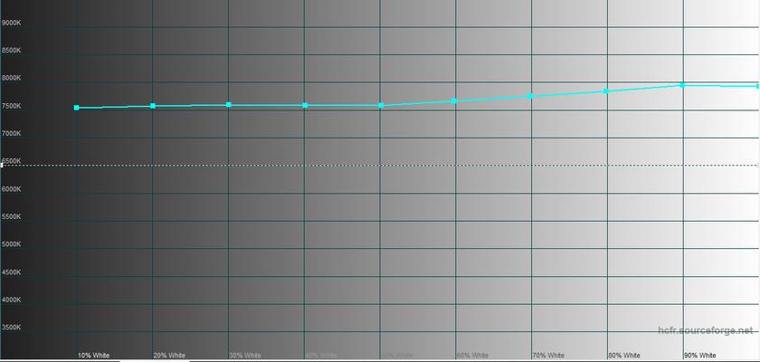Screen dimensions: 760x362
Task: Click the curve point at 50% White
Action: pos(381,106)
